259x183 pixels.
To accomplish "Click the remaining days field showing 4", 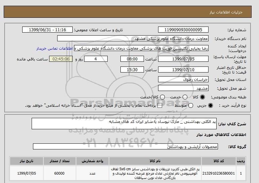I will click(x=96, y=59).
